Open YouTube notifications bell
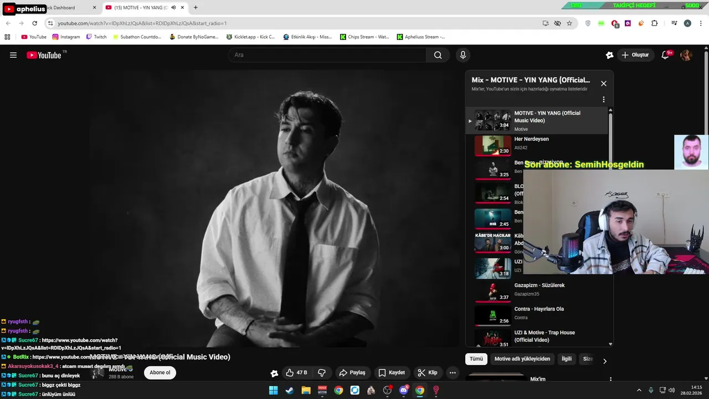 (666, 55)
